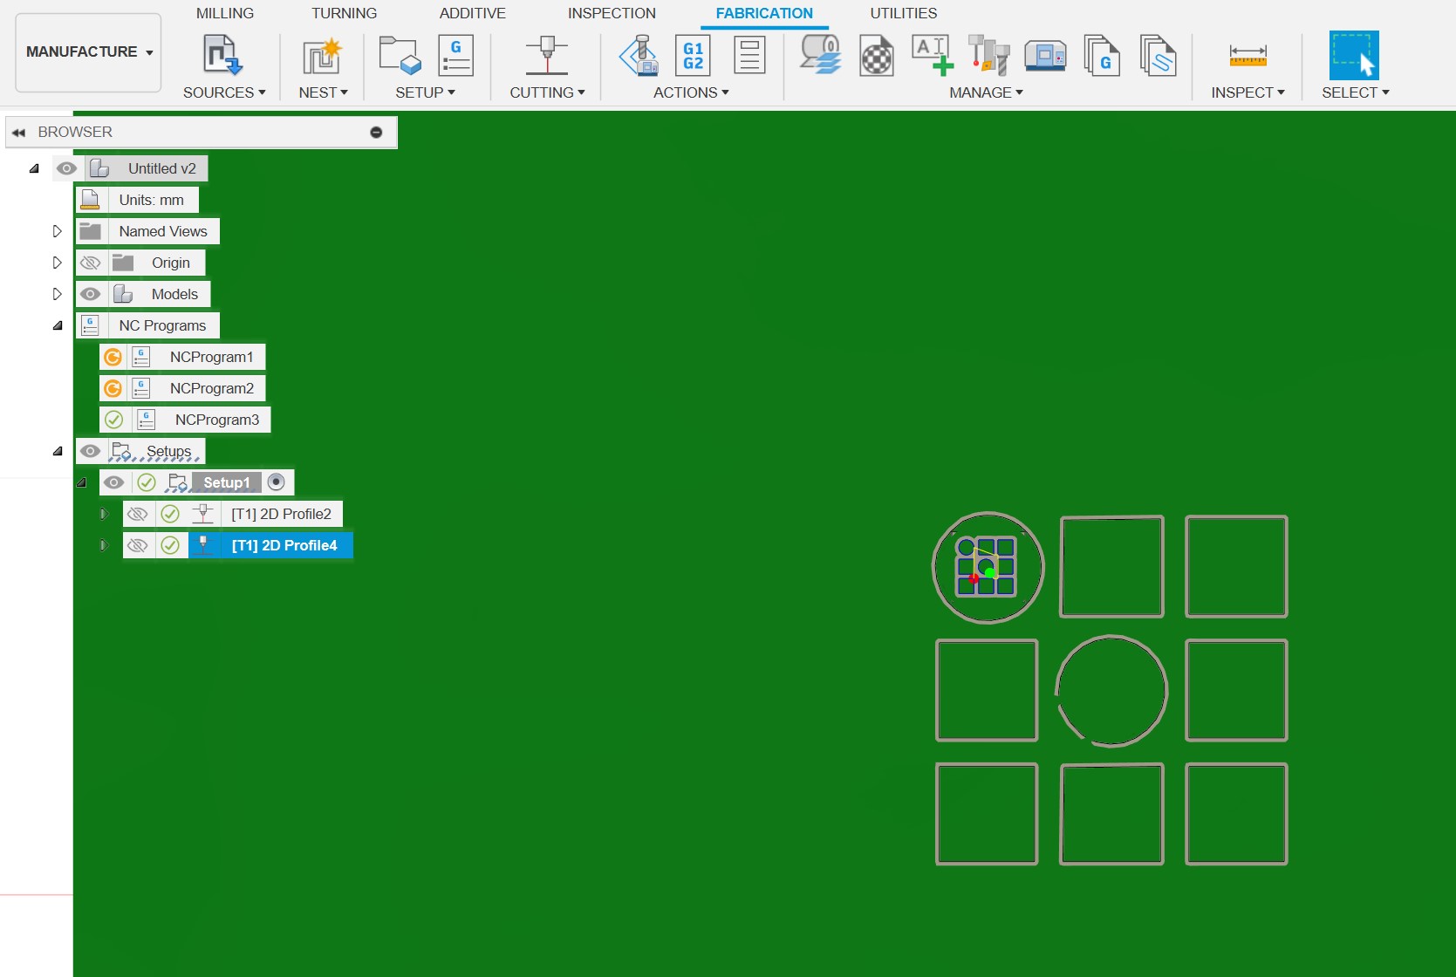This screenshot has width=1456, height=977.
Task: Open the Tool Library icon in Manage
Action: pyautogui.click(x=988, y=56)
